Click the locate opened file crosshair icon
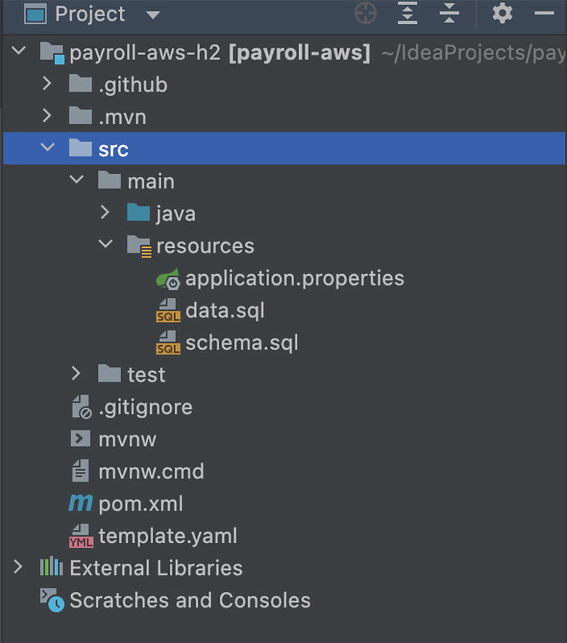Viewport: 567px width, 643px height. pyautogui.click(x=366, y=13)
